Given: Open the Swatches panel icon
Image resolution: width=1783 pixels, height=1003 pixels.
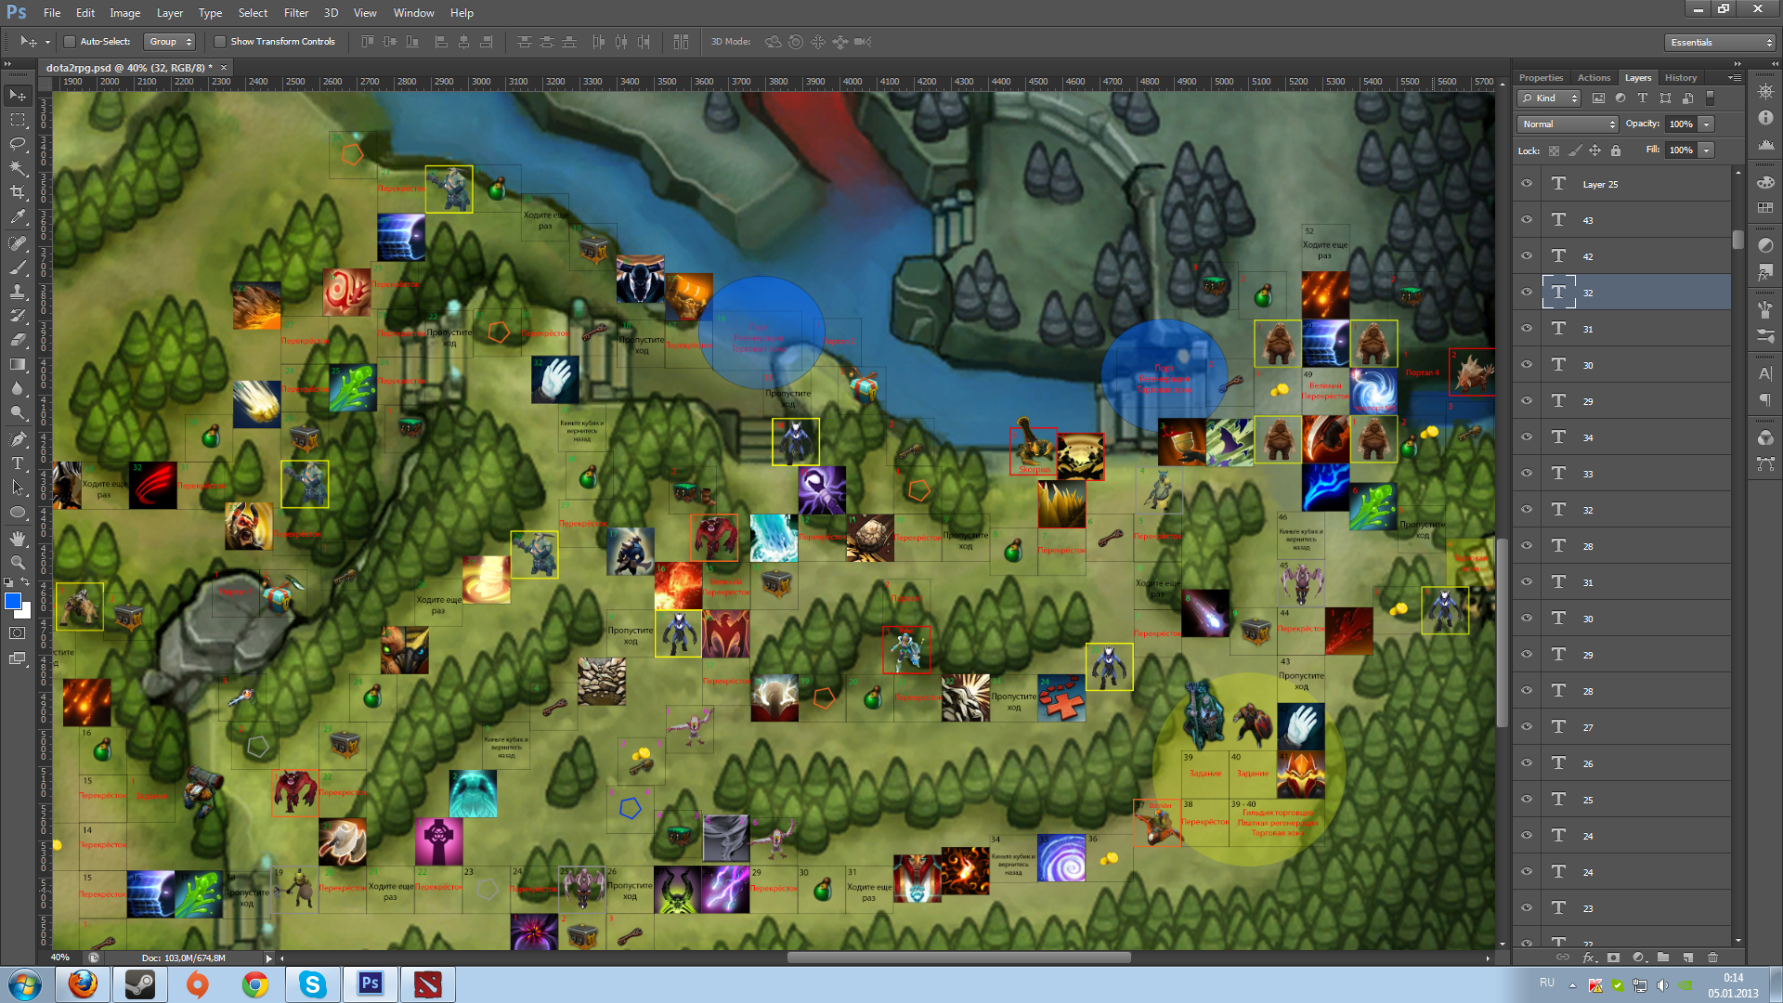Looking at the screenshot, I should tap(1765, 207).
